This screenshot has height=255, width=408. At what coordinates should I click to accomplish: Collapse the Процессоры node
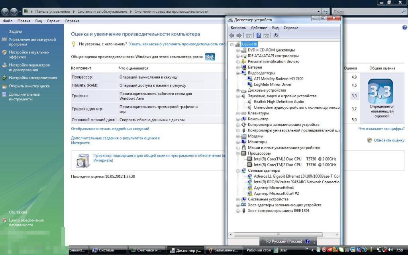click(x=238, y=153)
